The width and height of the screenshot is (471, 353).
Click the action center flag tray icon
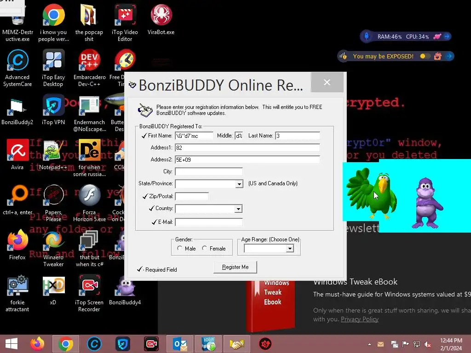(405, 344)
